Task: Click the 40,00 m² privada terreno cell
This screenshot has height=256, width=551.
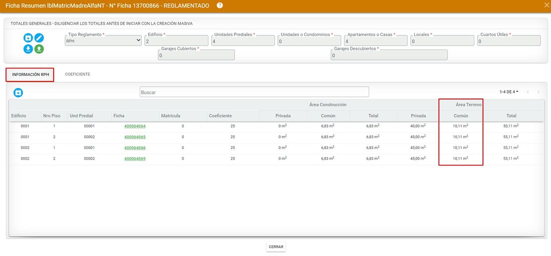Action: (x=418, y=126)
